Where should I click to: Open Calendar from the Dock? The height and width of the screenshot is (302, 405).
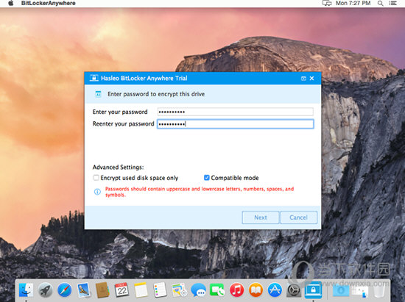tap(121, 290)
